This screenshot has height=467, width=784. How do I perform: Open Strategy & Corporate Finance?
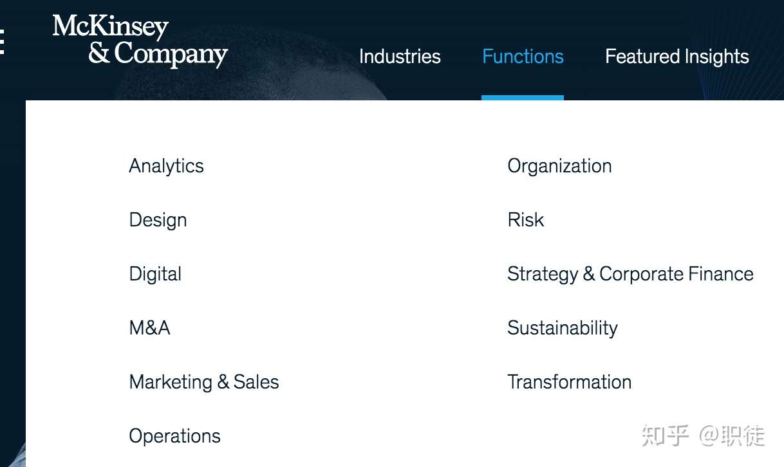pyautogui.click(x=630, y=274)
